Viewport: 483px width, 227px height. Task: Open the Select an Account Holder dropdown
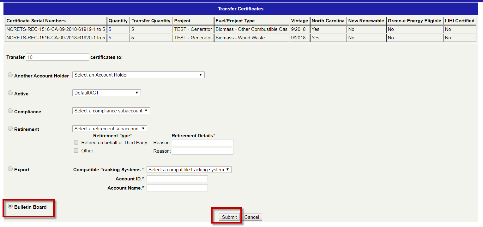tap(138, 75)
